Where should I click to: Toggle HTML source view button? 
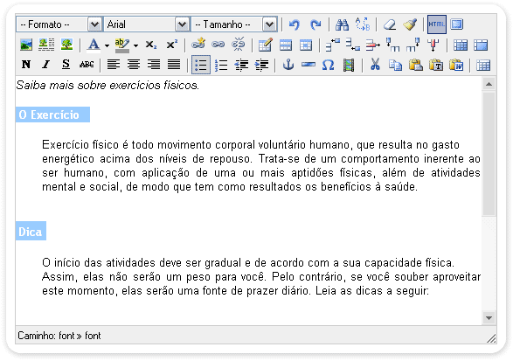(436, 24)
